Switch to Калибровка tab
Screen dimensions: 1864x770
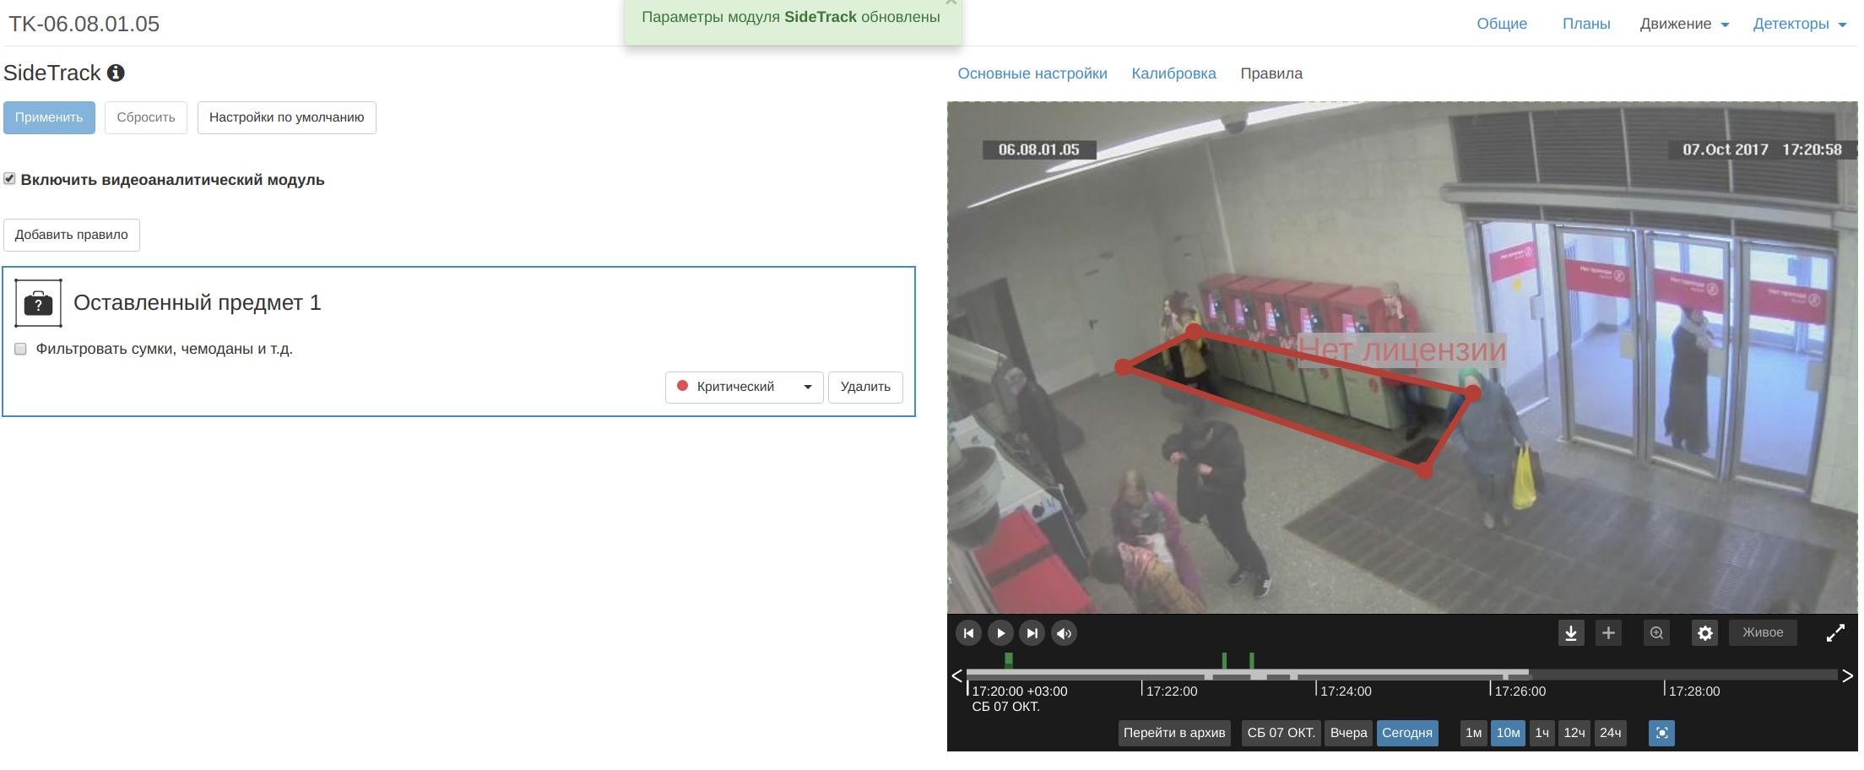(1173, 73)
